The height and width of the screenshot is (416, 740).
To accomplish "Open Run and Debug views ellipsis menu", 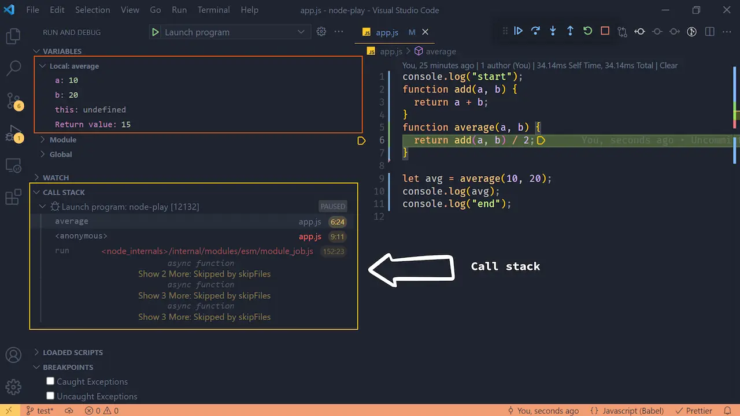I will coord(339,32).
